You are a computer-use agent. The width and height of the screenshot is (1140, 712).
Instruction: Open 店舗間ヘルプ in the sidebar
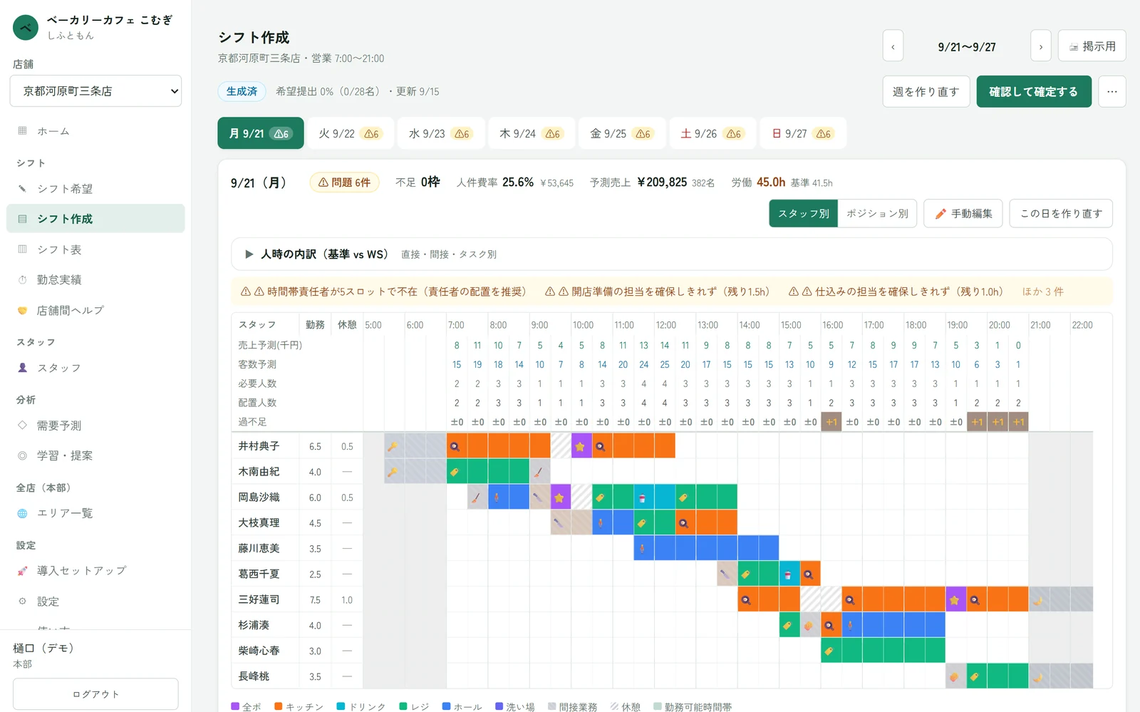(95, 310)
